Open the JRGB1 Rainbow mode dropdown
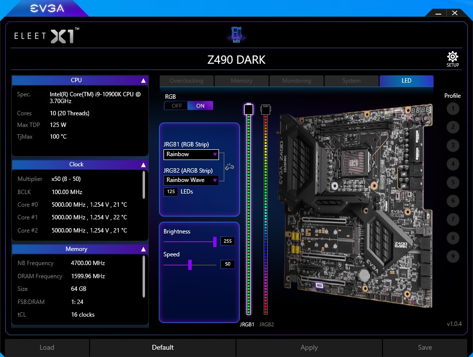 191,154
